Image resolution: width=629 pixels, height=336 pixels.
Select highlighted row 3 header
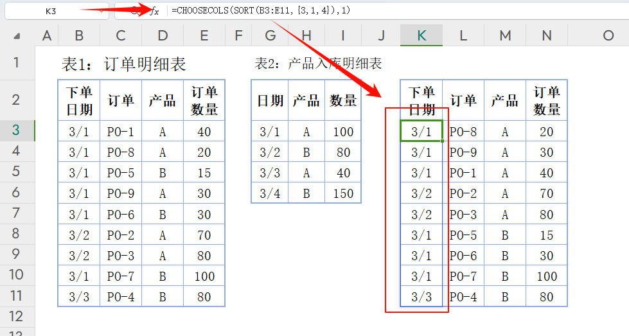17,130
